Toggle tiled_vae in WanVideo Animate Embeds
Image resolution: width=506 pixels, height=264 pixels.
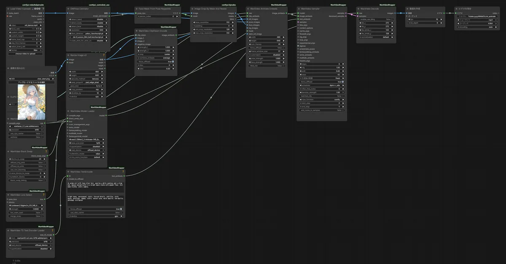(266, 65)
